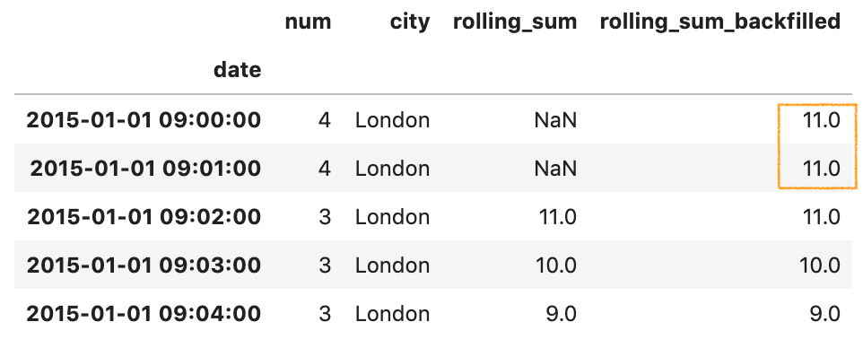Screen dimensions: 863x348
Task: Select row index 2015-01-01 09:04:00
Action: tap(144, 314)
